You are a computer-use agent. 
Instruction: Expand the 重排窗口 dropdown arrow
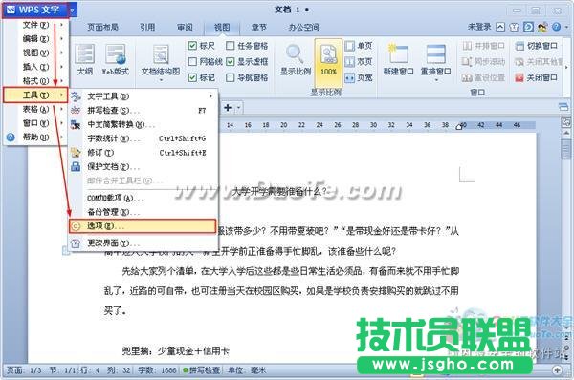point(435,80)
